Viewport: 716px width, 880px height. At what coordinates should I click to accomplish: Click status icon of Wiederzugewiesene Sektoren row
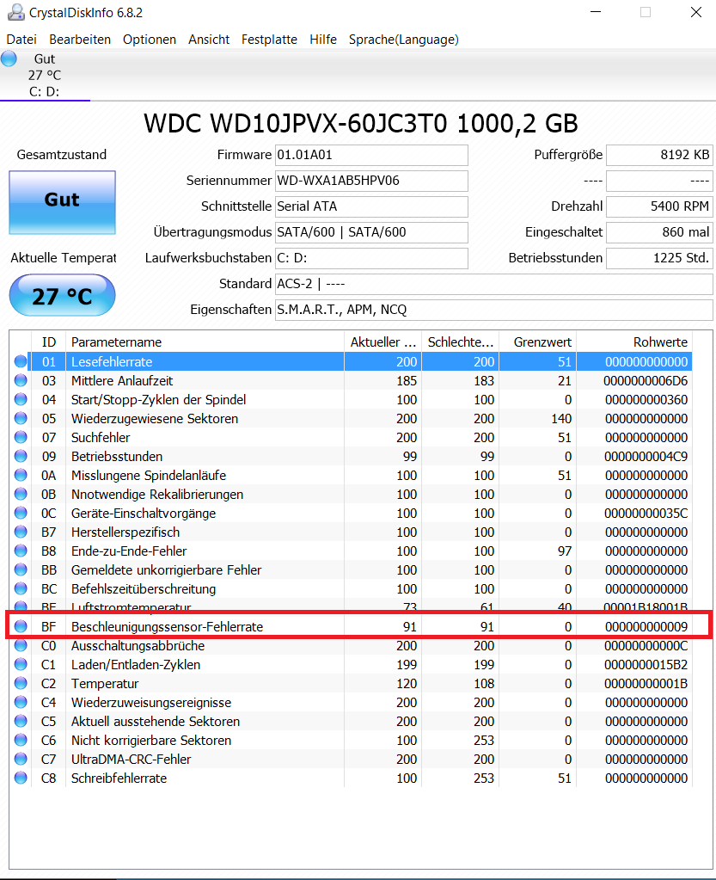tap(21, 418)
